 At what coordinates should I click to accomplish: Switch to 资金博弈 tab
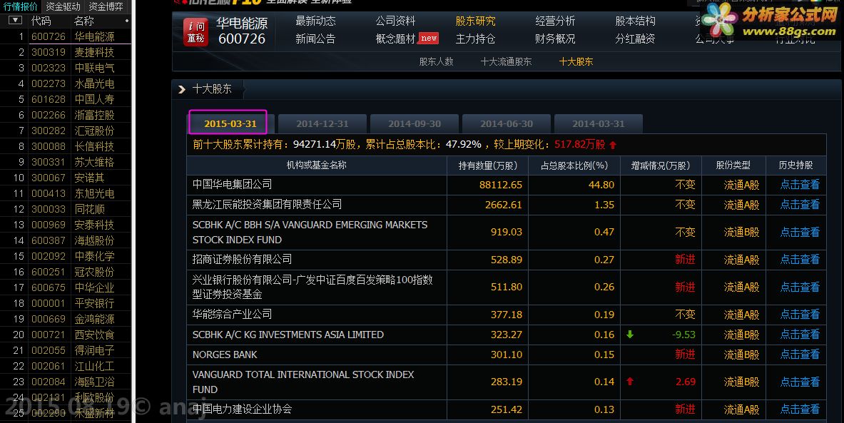pyautogui.click(x=106, y=6)
